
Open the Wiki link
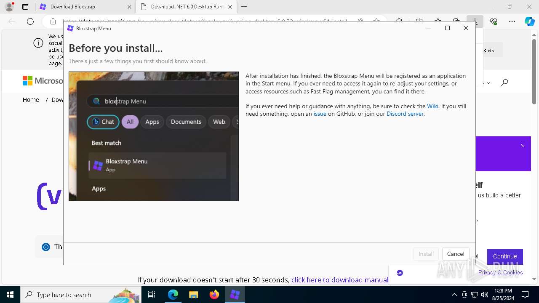432,106
